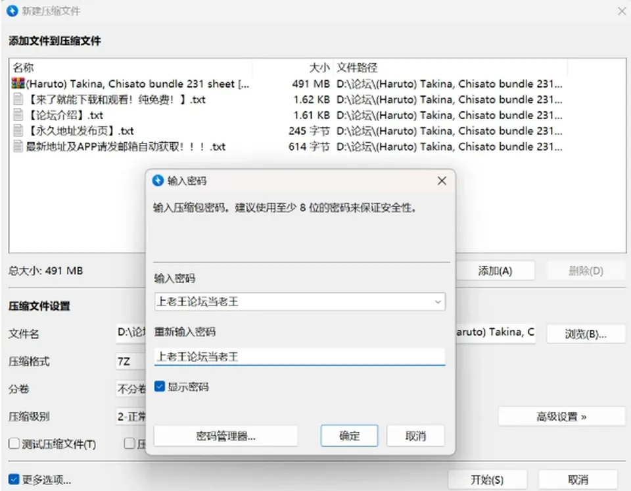The height and width of the screenshot is (491, 631).
Task: Click the text file icon beside 【来了就能下载和观看！纯免费！】.txt
Action: [18, 99]
